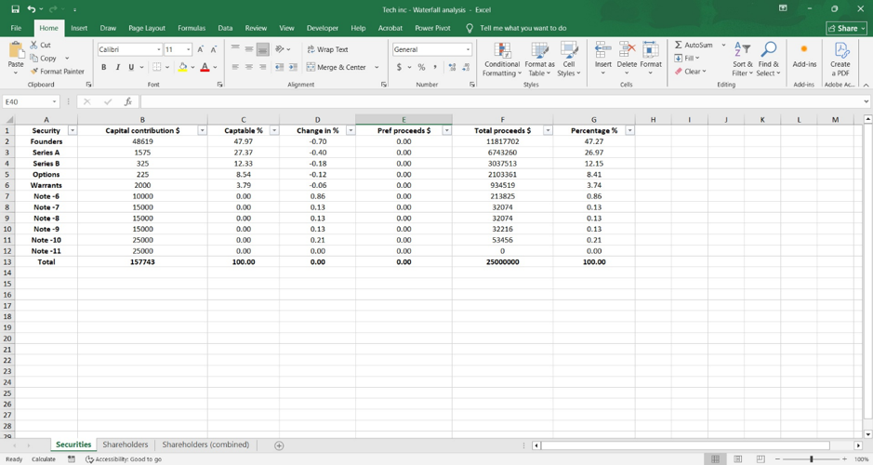Open the Add-ins icon
This screenshot has height=465, width=873.
[804, 49]
